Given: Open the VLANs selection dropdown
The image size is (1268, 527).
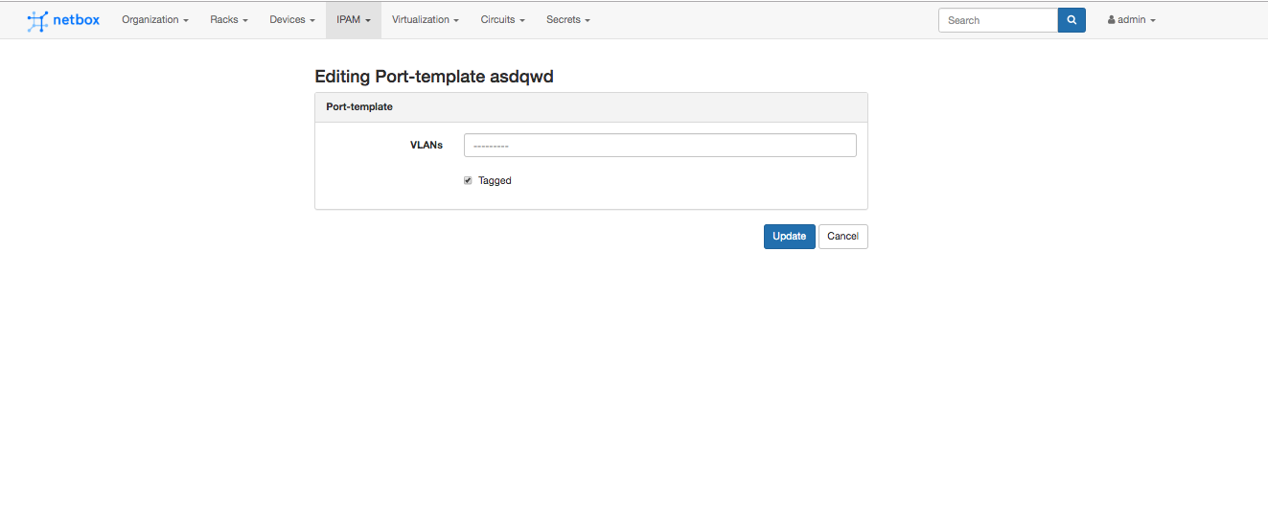Looking at the screenshot, I should tap(659, 146).
